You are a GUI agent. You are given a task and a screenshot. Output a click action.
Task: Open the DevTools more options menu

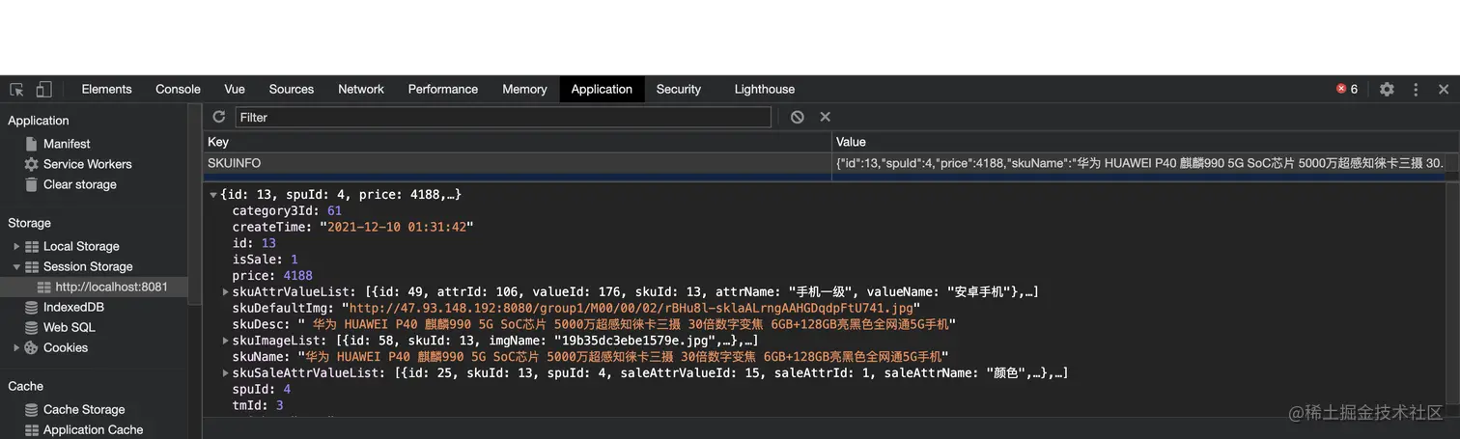tap(1416, 89)
